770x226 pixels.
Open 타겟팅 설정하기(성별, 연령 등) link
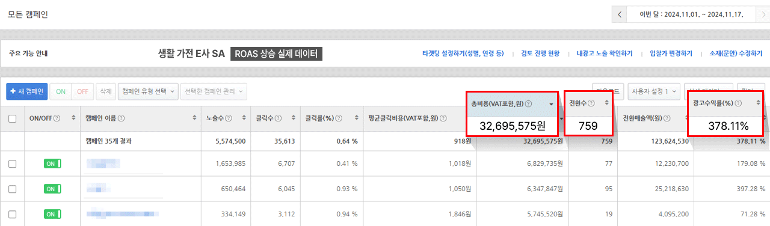[x=463, y=53]
